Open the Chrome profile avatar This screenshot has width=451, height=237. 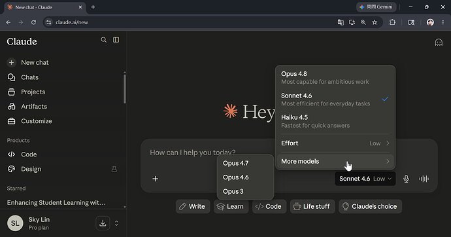(430, 22)
